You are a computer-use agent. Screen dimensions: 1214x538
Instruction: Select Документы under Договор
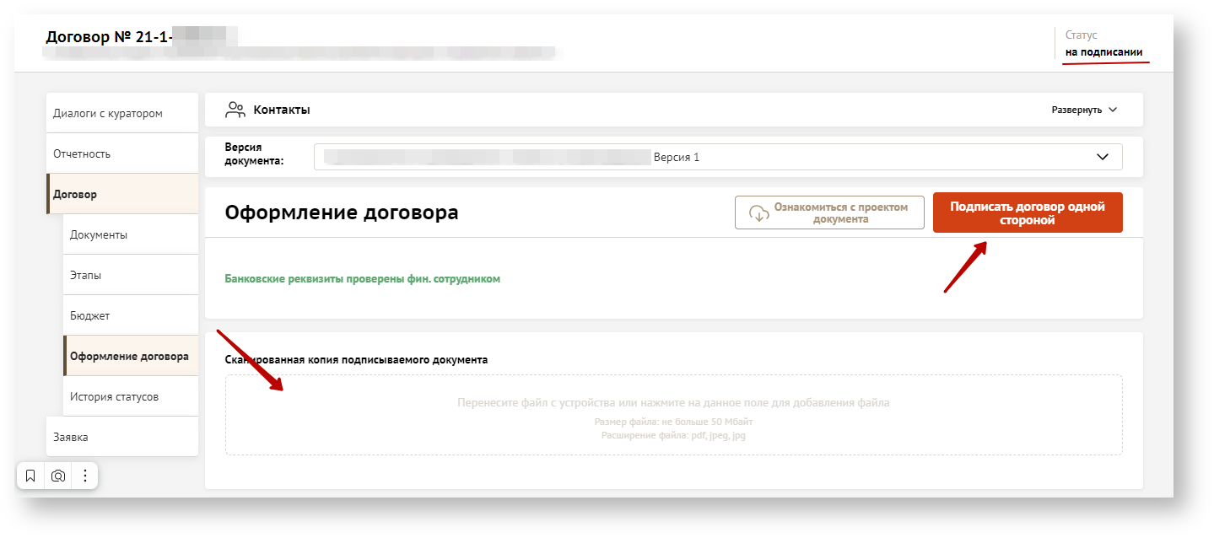coord(99,234)
